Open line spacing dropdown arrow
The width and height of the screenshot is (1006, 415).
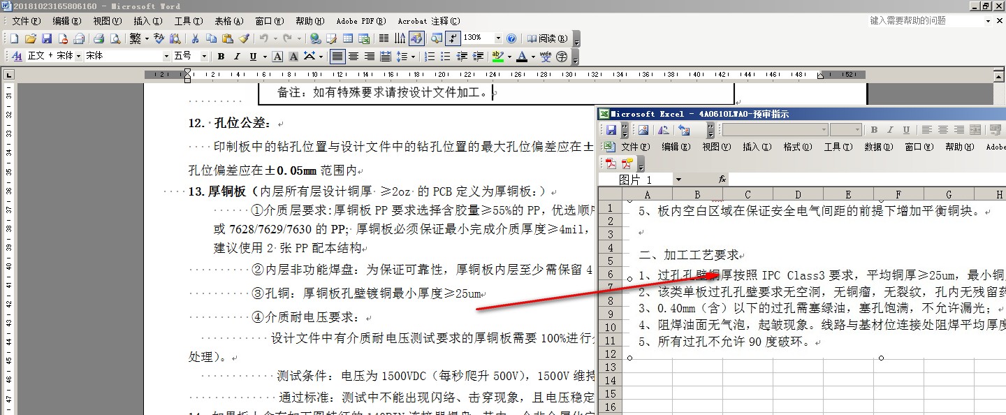coord(413,56)
